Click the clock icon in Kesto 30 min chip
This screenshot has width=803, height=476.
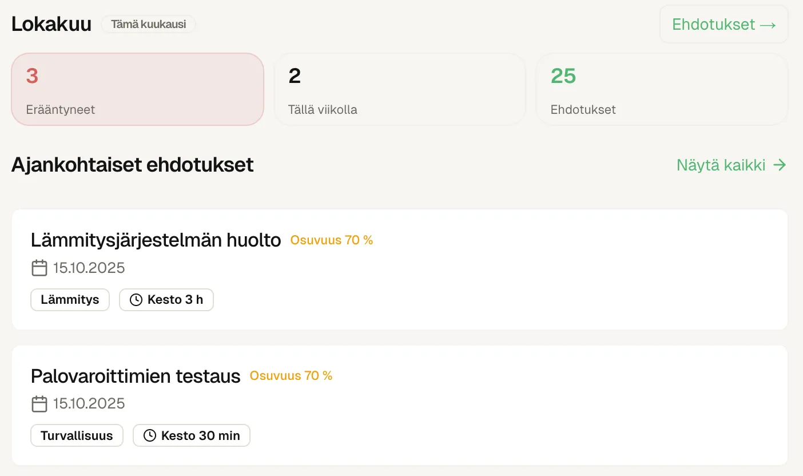(150, 435)
